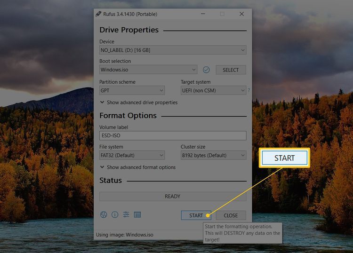Open the language selection globe icon
The height and width of the screenshot is (253, 353).
(x=104, y=215)
